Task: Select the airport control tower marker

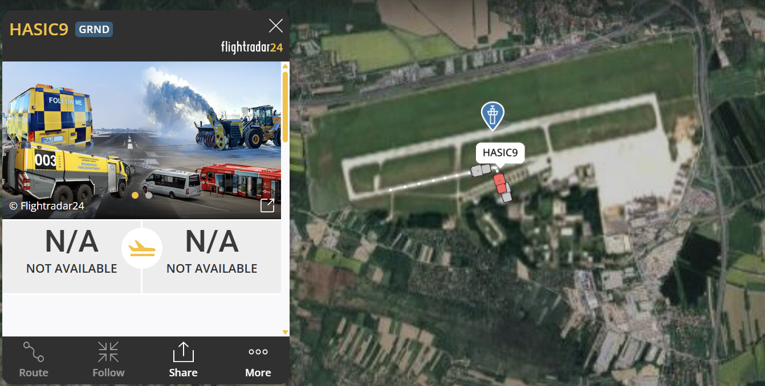Action: pyautogui.click(x=493, y=116)
